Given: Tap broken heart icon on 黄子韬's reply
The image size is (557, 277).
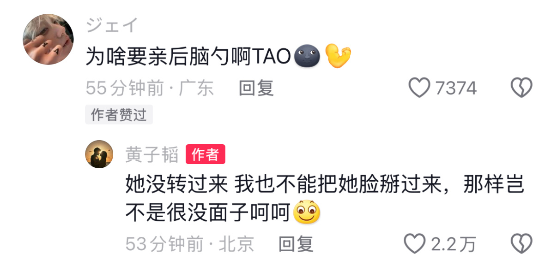Looking at the screenshot, I should pyautogui.click(x=521, y=243).
